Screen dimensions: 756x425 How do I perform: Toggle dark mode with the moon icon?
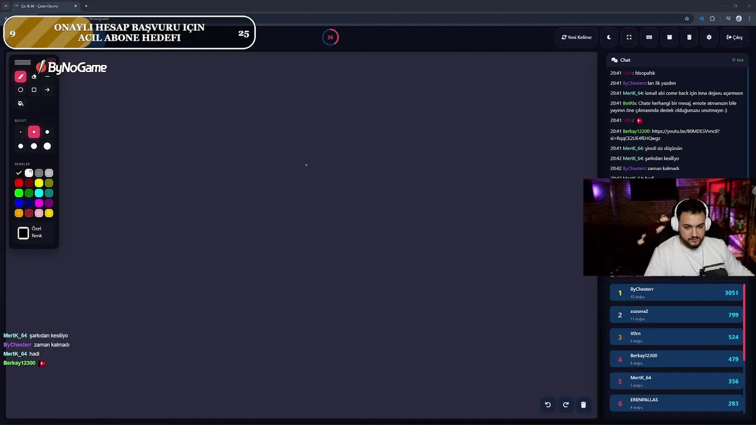pos(609,37)
